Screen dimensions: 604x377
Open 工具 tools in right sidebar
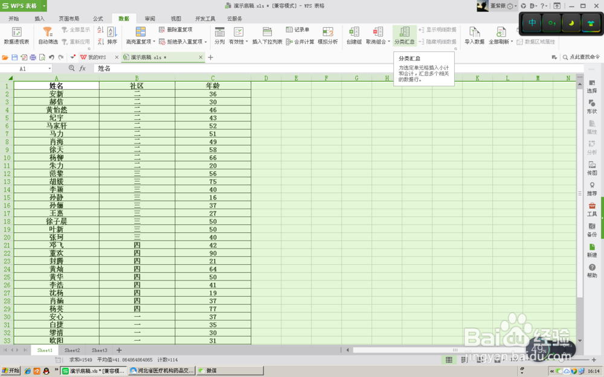coord(592,210)
